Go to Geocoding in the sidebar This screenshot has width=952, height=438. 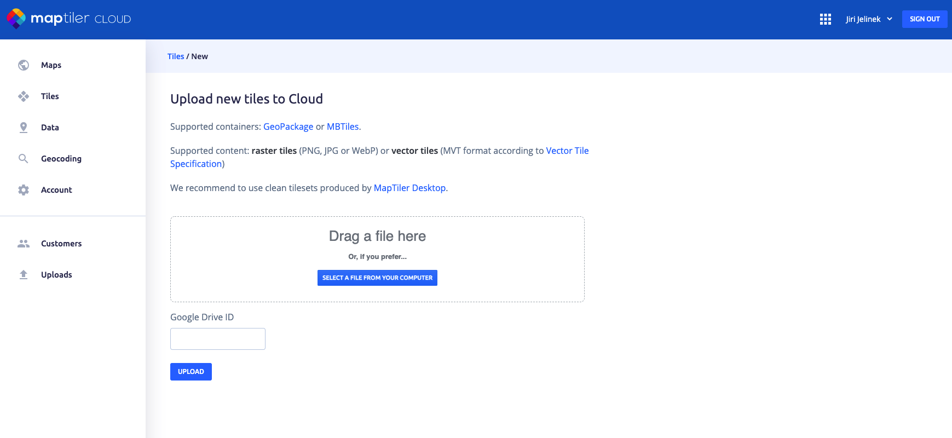coord(61,159)
